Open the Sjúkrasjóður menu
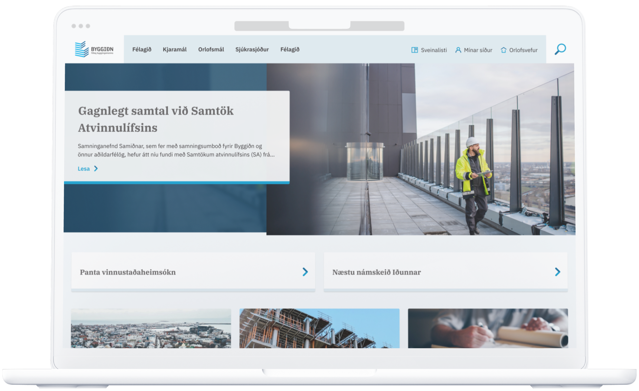This screenshot has width=639, height=391. pyautogui.click(x=252, y=50)
